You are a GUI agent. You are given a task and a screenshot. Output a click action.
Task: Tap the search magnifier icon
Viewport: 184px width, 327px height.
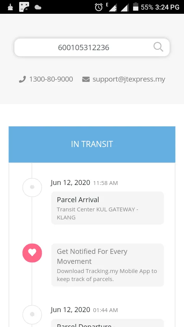point(158,47)
